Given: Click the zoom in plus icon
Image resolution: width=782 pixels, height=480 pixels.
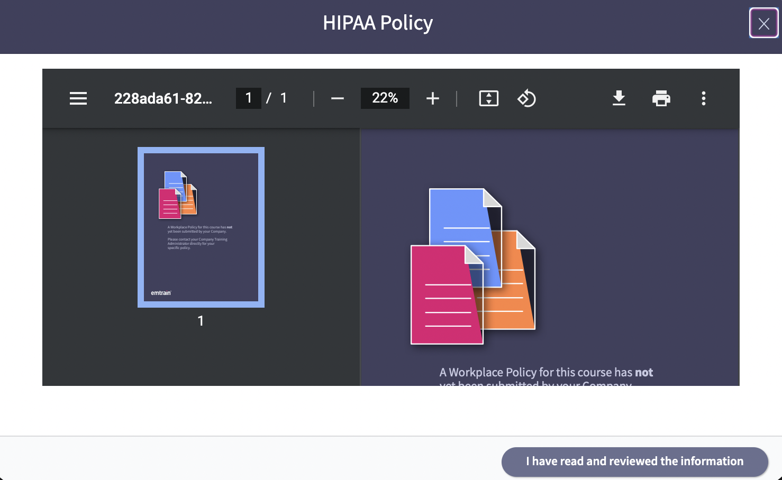Looking at the screenshot, I should click(433, 98).
